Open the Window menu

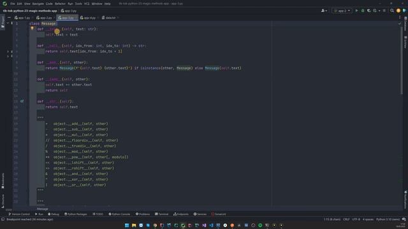pyautogui.click(x=97, y=4)
